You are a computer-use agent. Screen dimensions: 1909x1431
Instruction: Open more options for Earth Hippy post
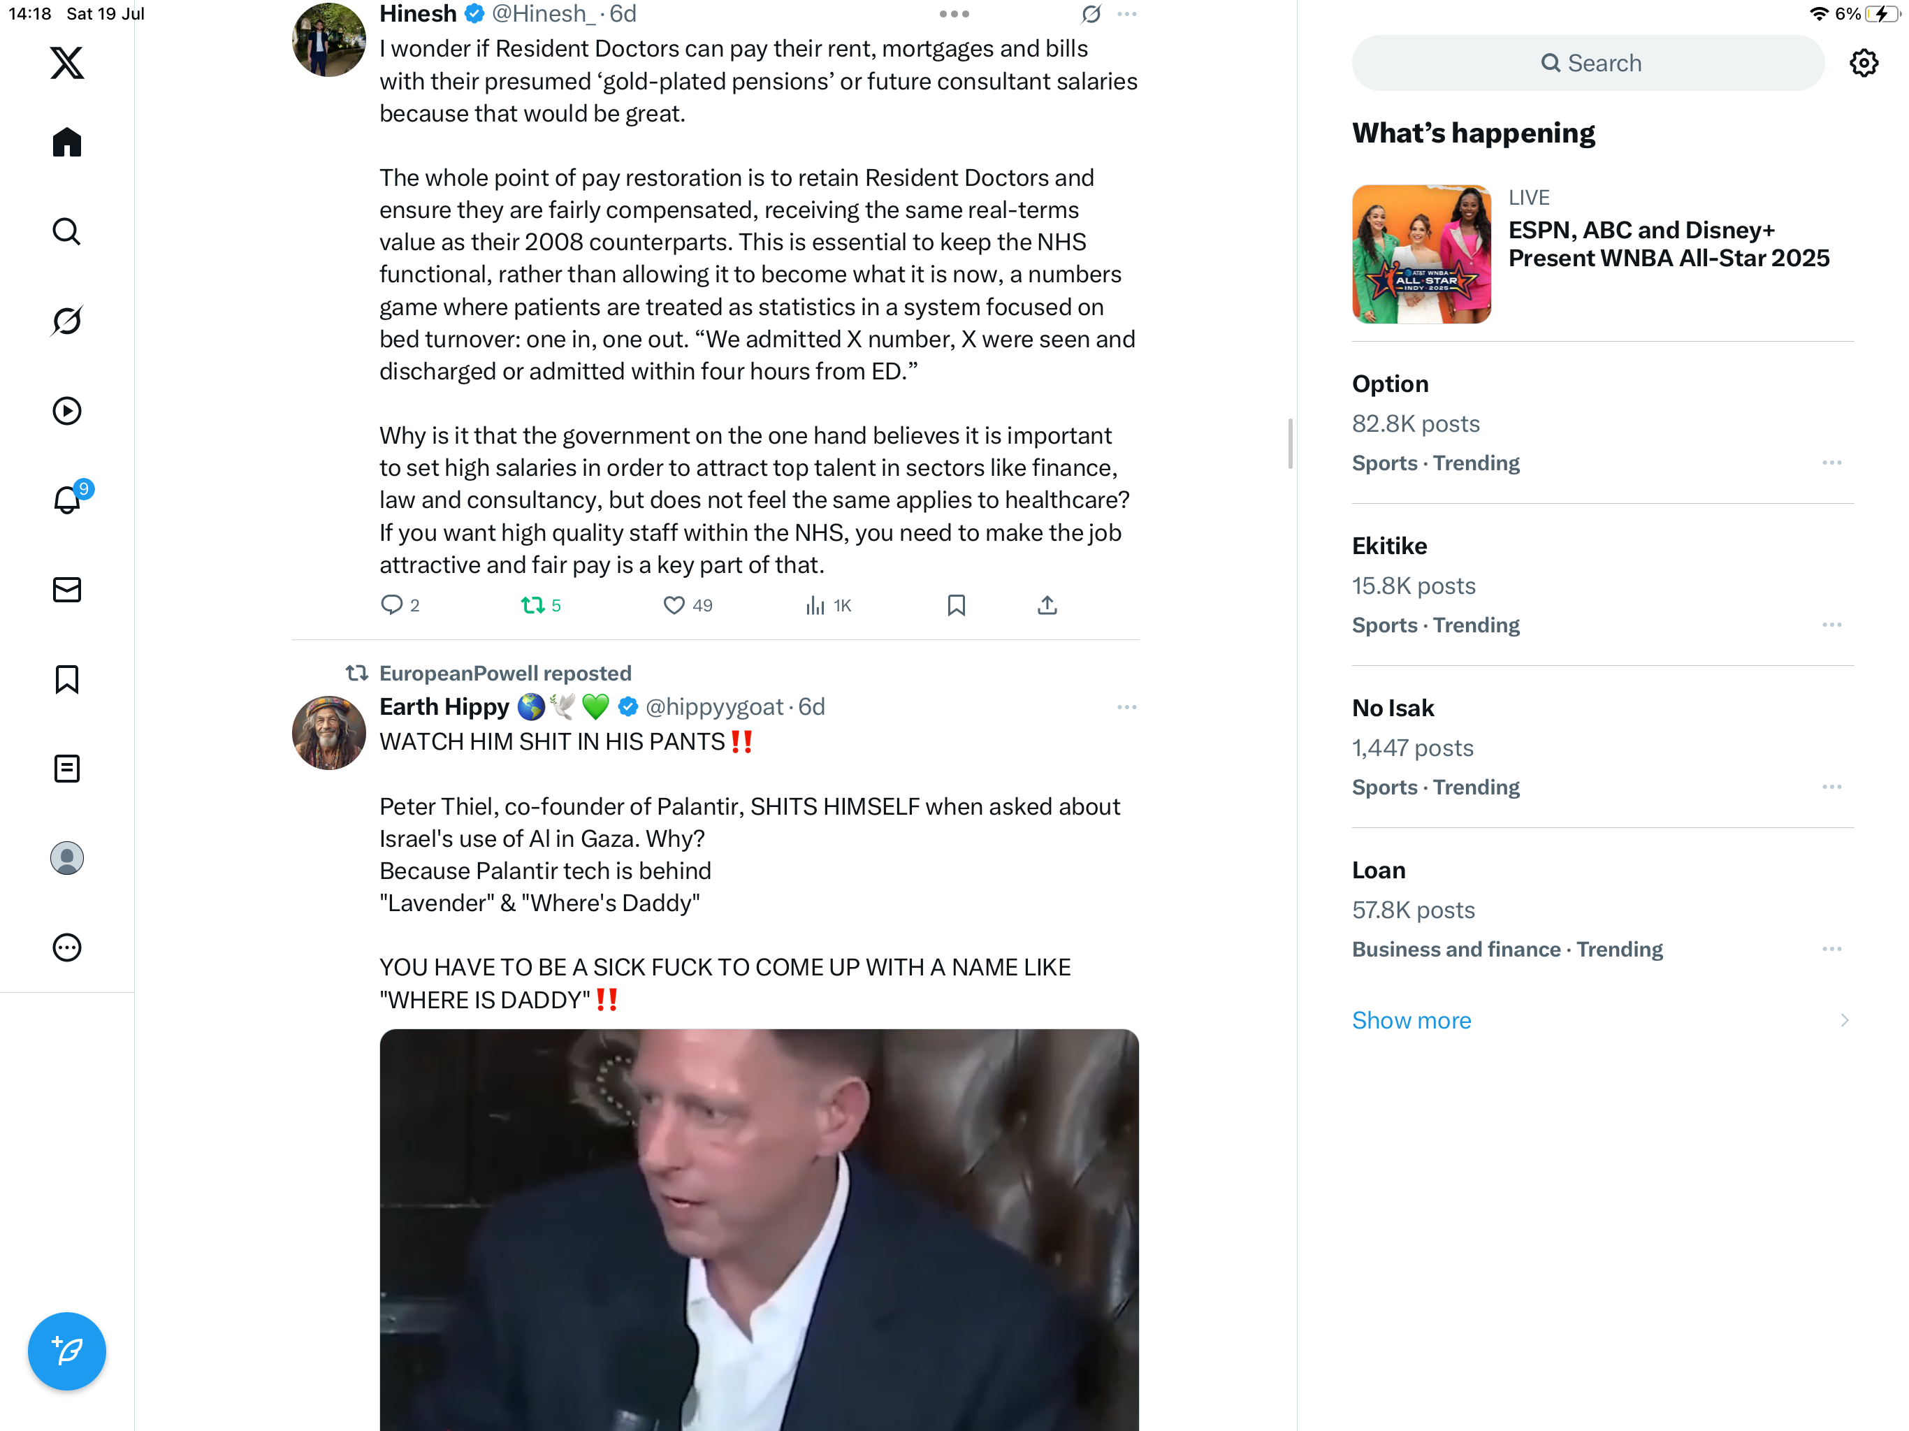(1126, 707)
